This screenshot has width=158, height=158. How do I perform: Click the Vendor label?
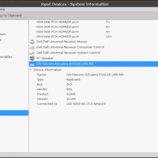point(42,89)
